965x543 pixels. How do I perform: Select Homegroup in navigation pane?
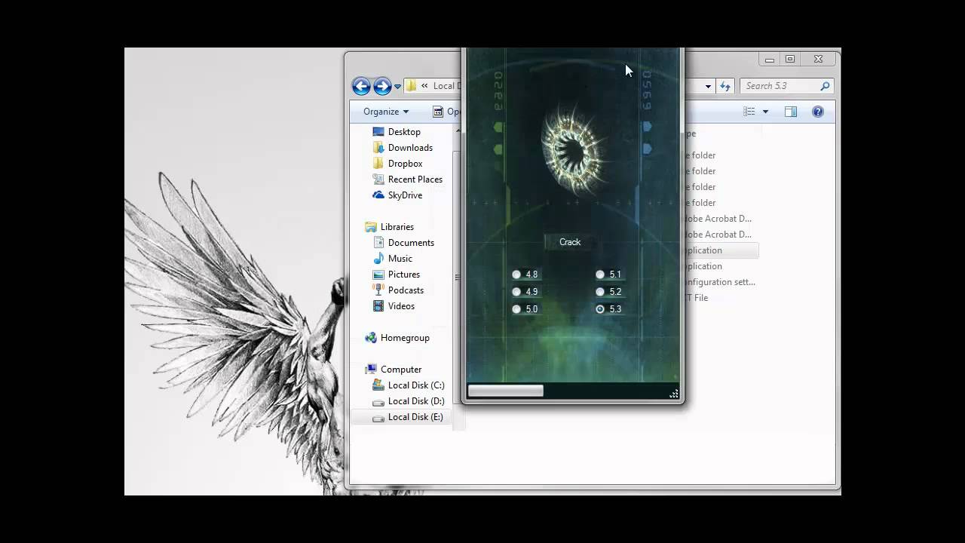point(405,338)
